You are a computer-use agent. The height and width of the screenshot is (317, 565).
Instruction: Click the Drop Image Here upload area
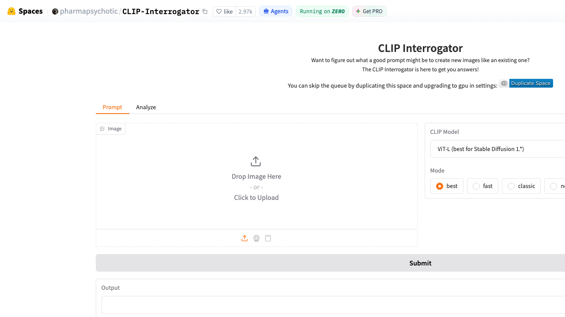(x=256, y=176)
